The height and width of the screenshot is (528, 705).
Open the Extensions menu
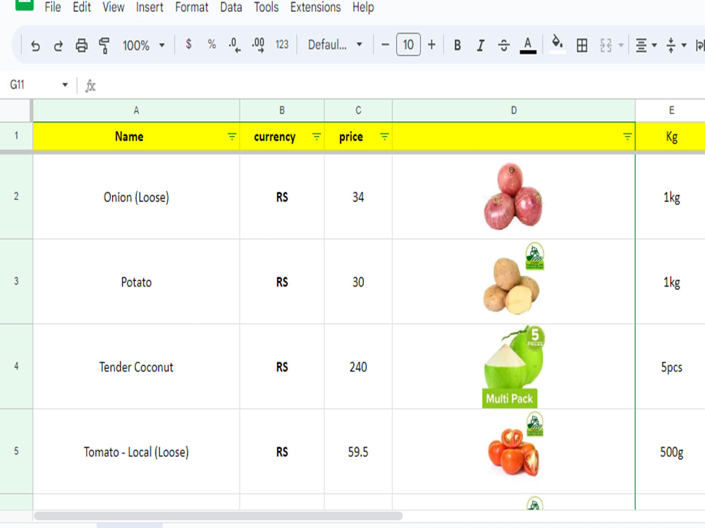tap(315, 7)
